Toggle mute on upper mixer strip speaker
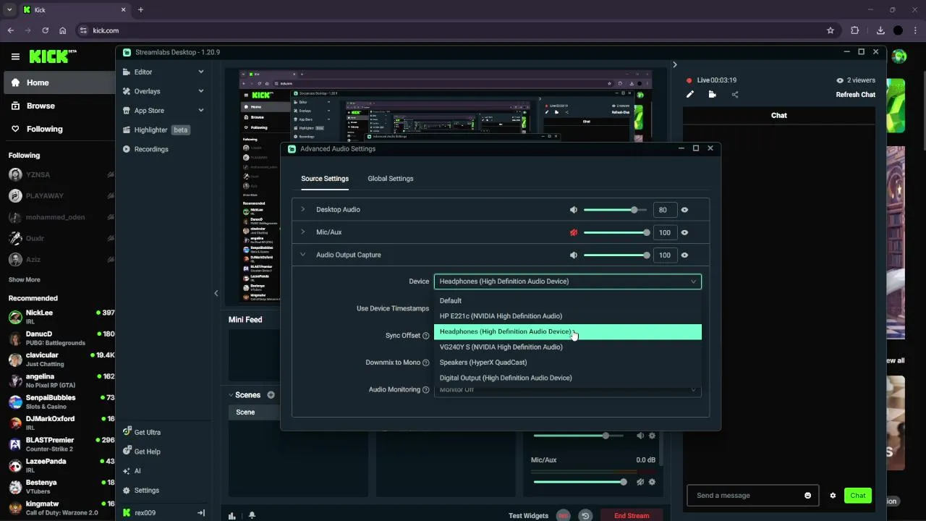 click(640, 436)
